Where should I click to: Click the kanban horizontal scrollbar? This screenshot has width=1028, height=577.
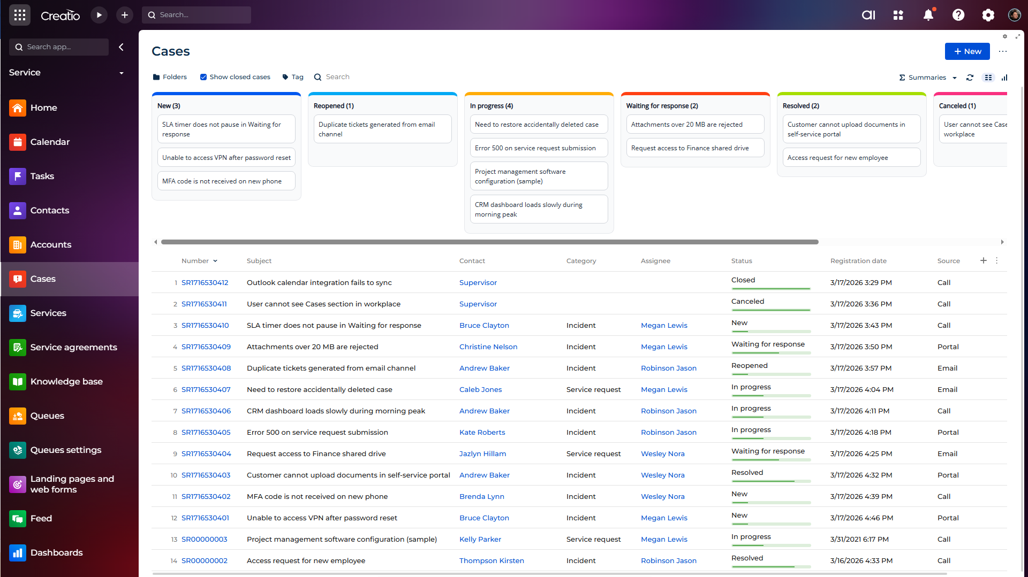(x=489, y=242)
